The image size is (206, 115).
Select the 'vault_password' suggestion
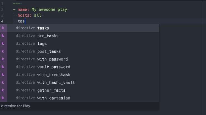pos(79,67)
